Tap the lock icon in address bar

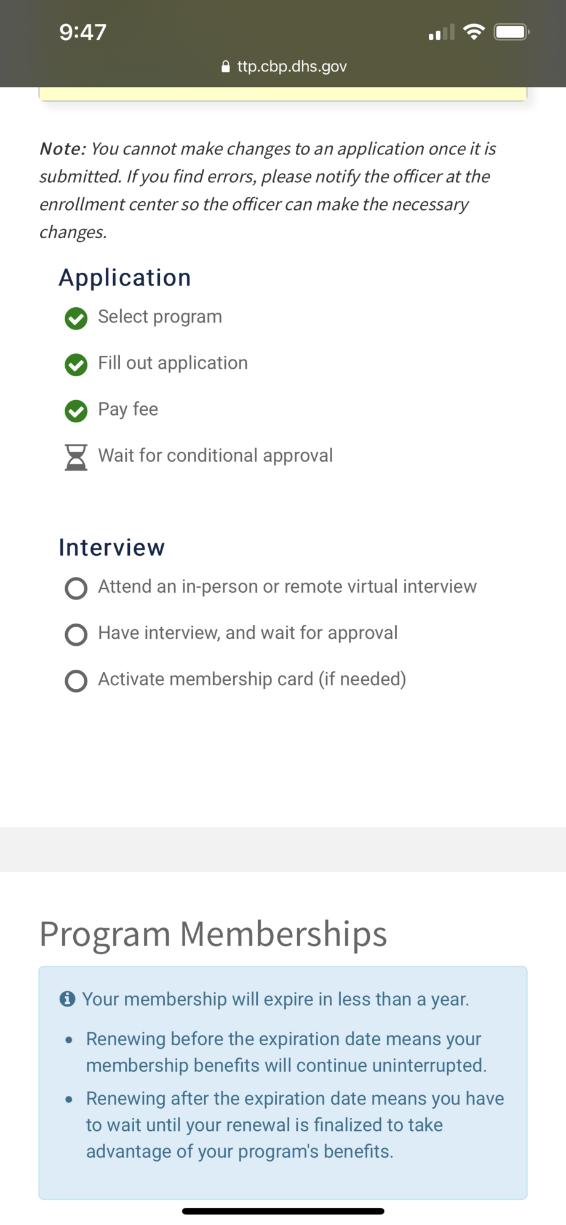click(x=225, y=66)
